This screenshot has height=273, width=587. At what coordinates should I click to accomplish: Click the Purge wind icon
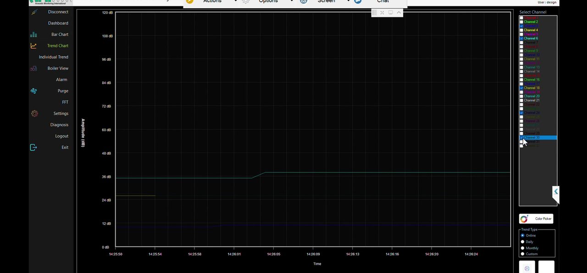pos(33,91)
